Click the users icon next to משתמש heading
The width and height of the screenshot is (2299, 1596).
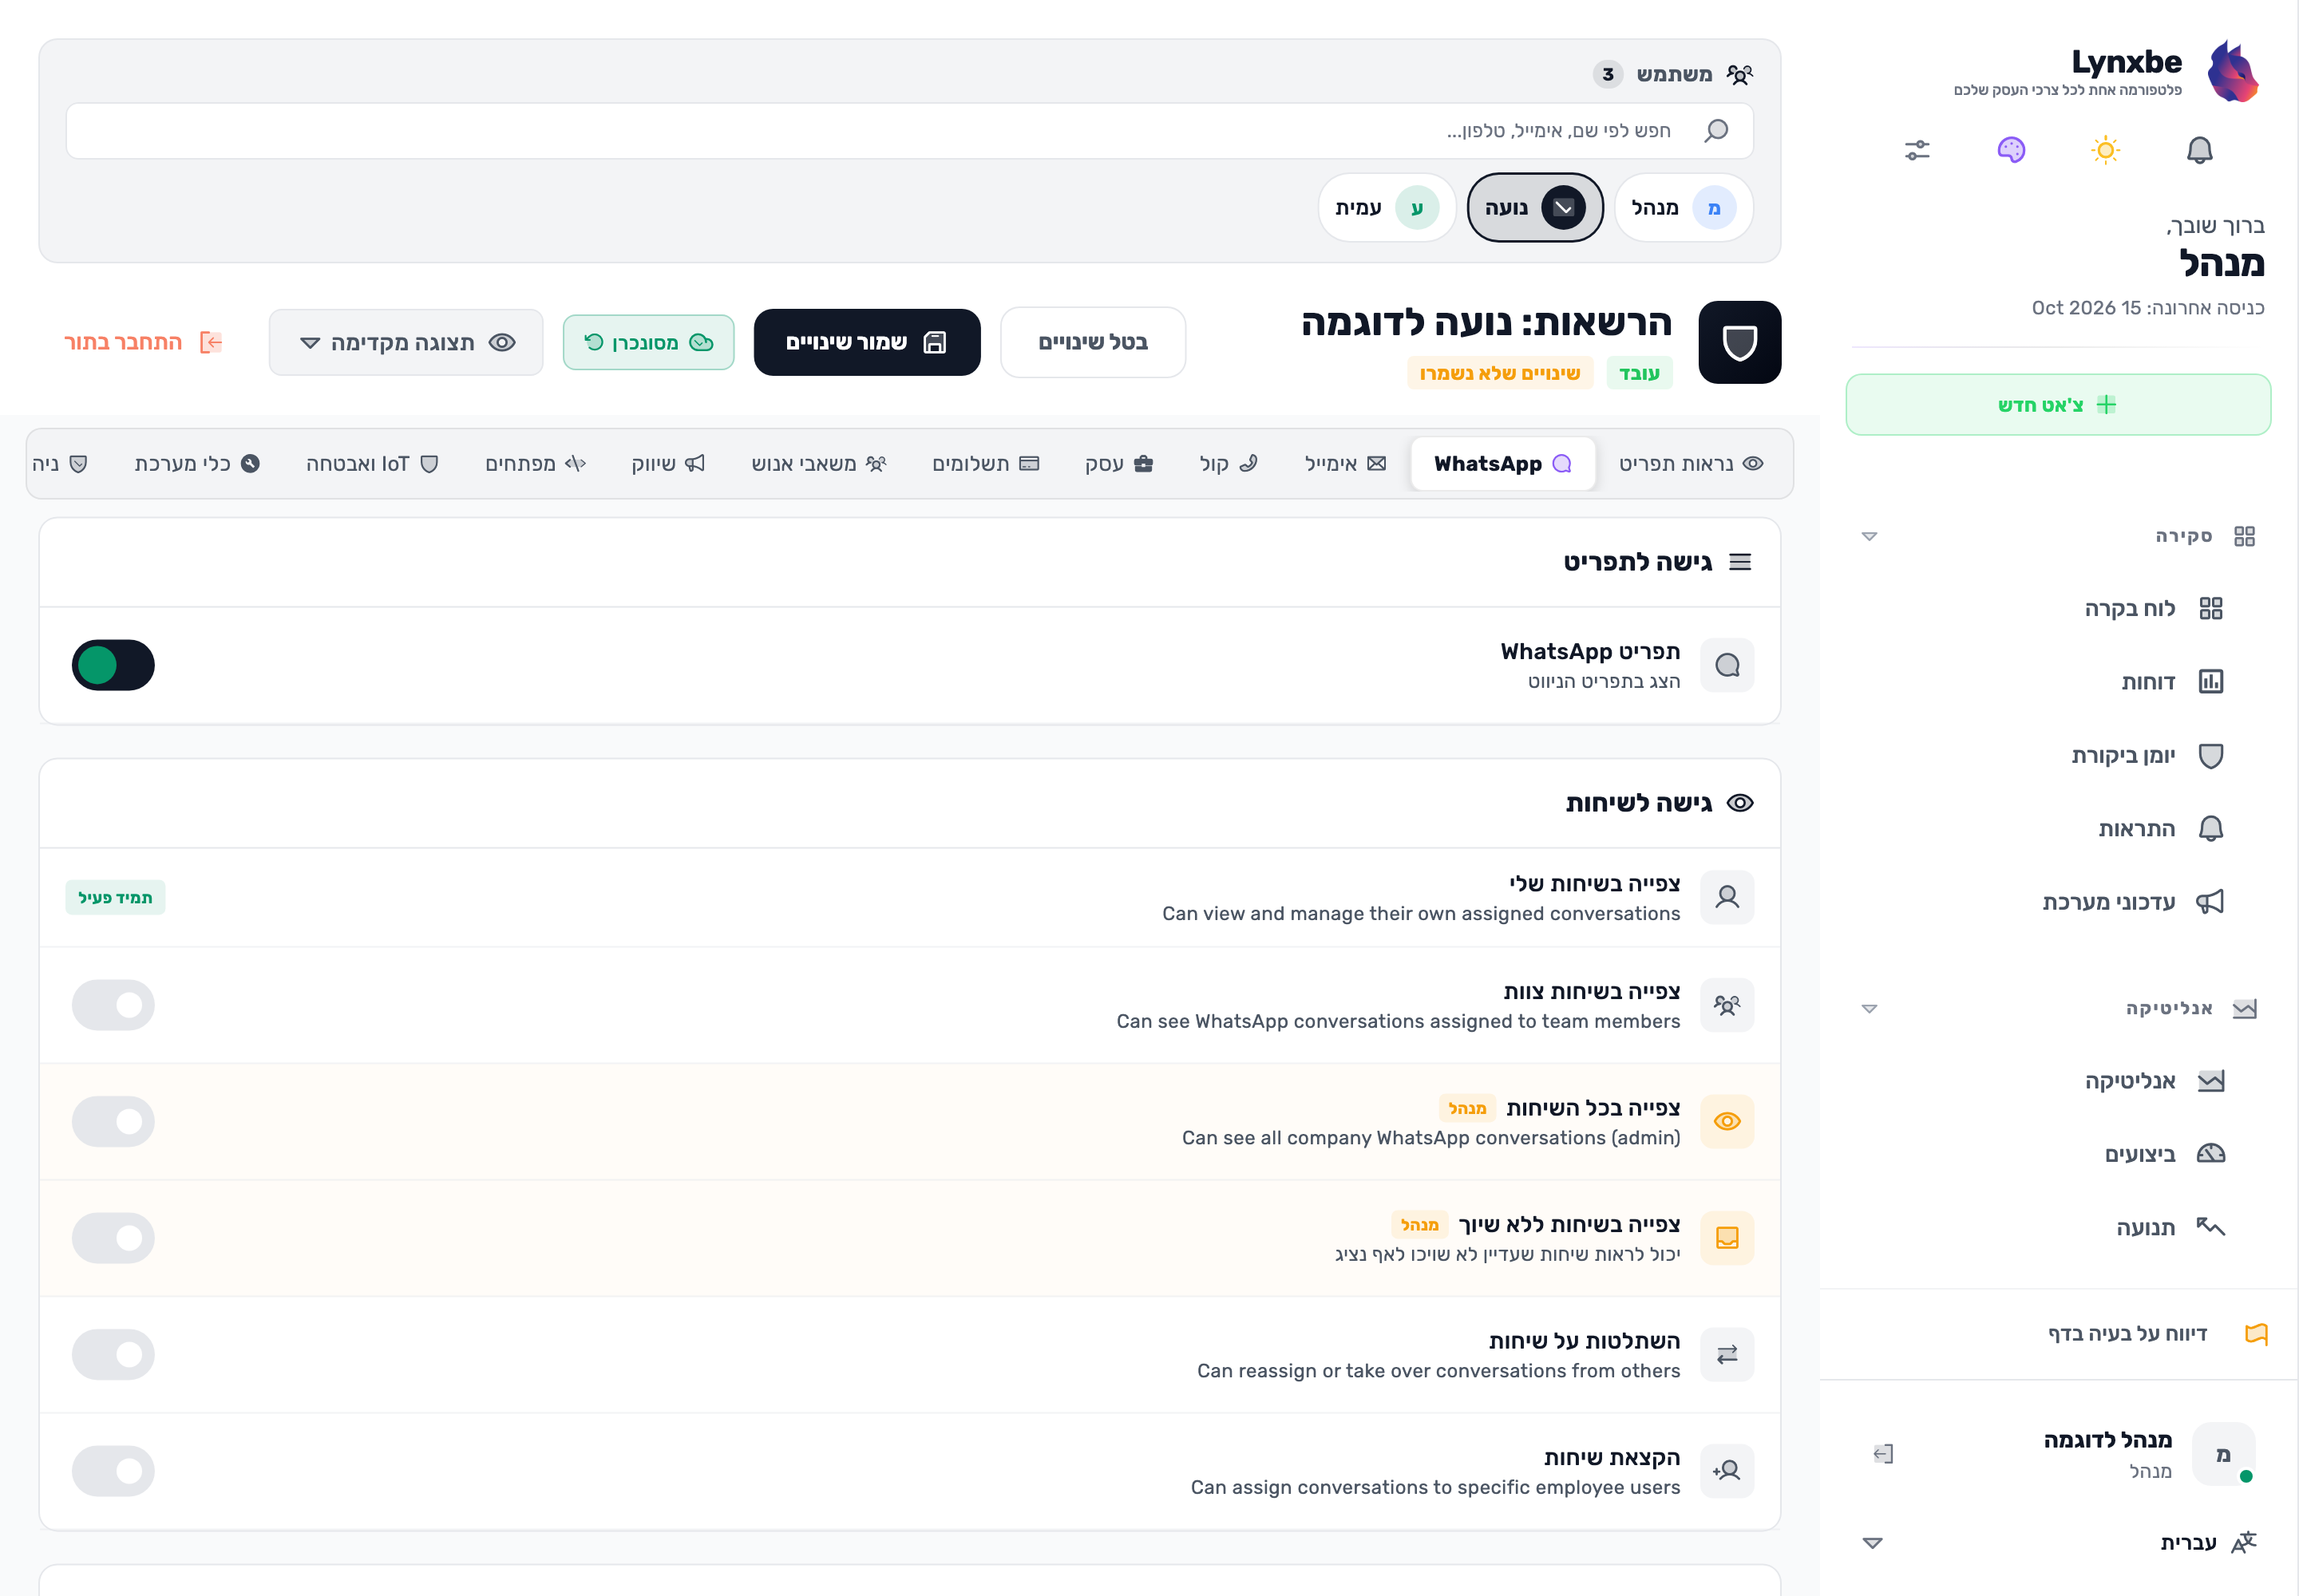1739,74
